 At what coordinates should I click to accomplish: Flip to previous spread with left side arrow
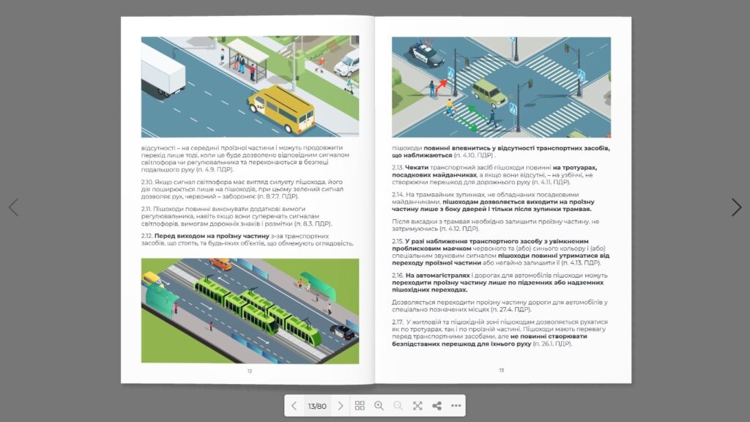tap(13, 207)
